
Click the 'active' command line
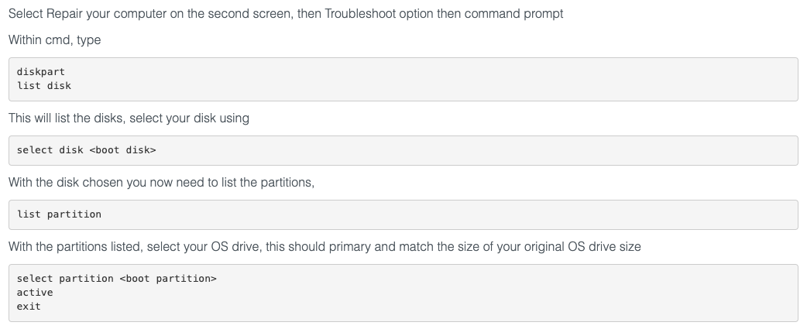point(35,293)
